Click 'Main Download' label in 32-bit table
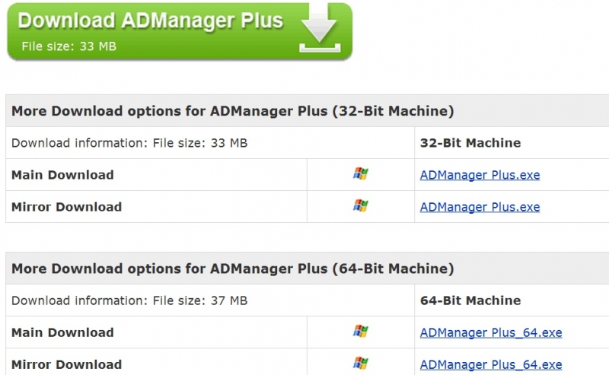This screenshot has height=375, width=609. point(62,175)
